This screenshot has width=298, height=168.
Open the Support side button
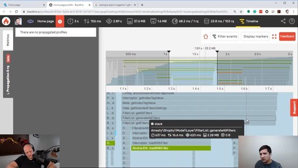tap(294, 108)
